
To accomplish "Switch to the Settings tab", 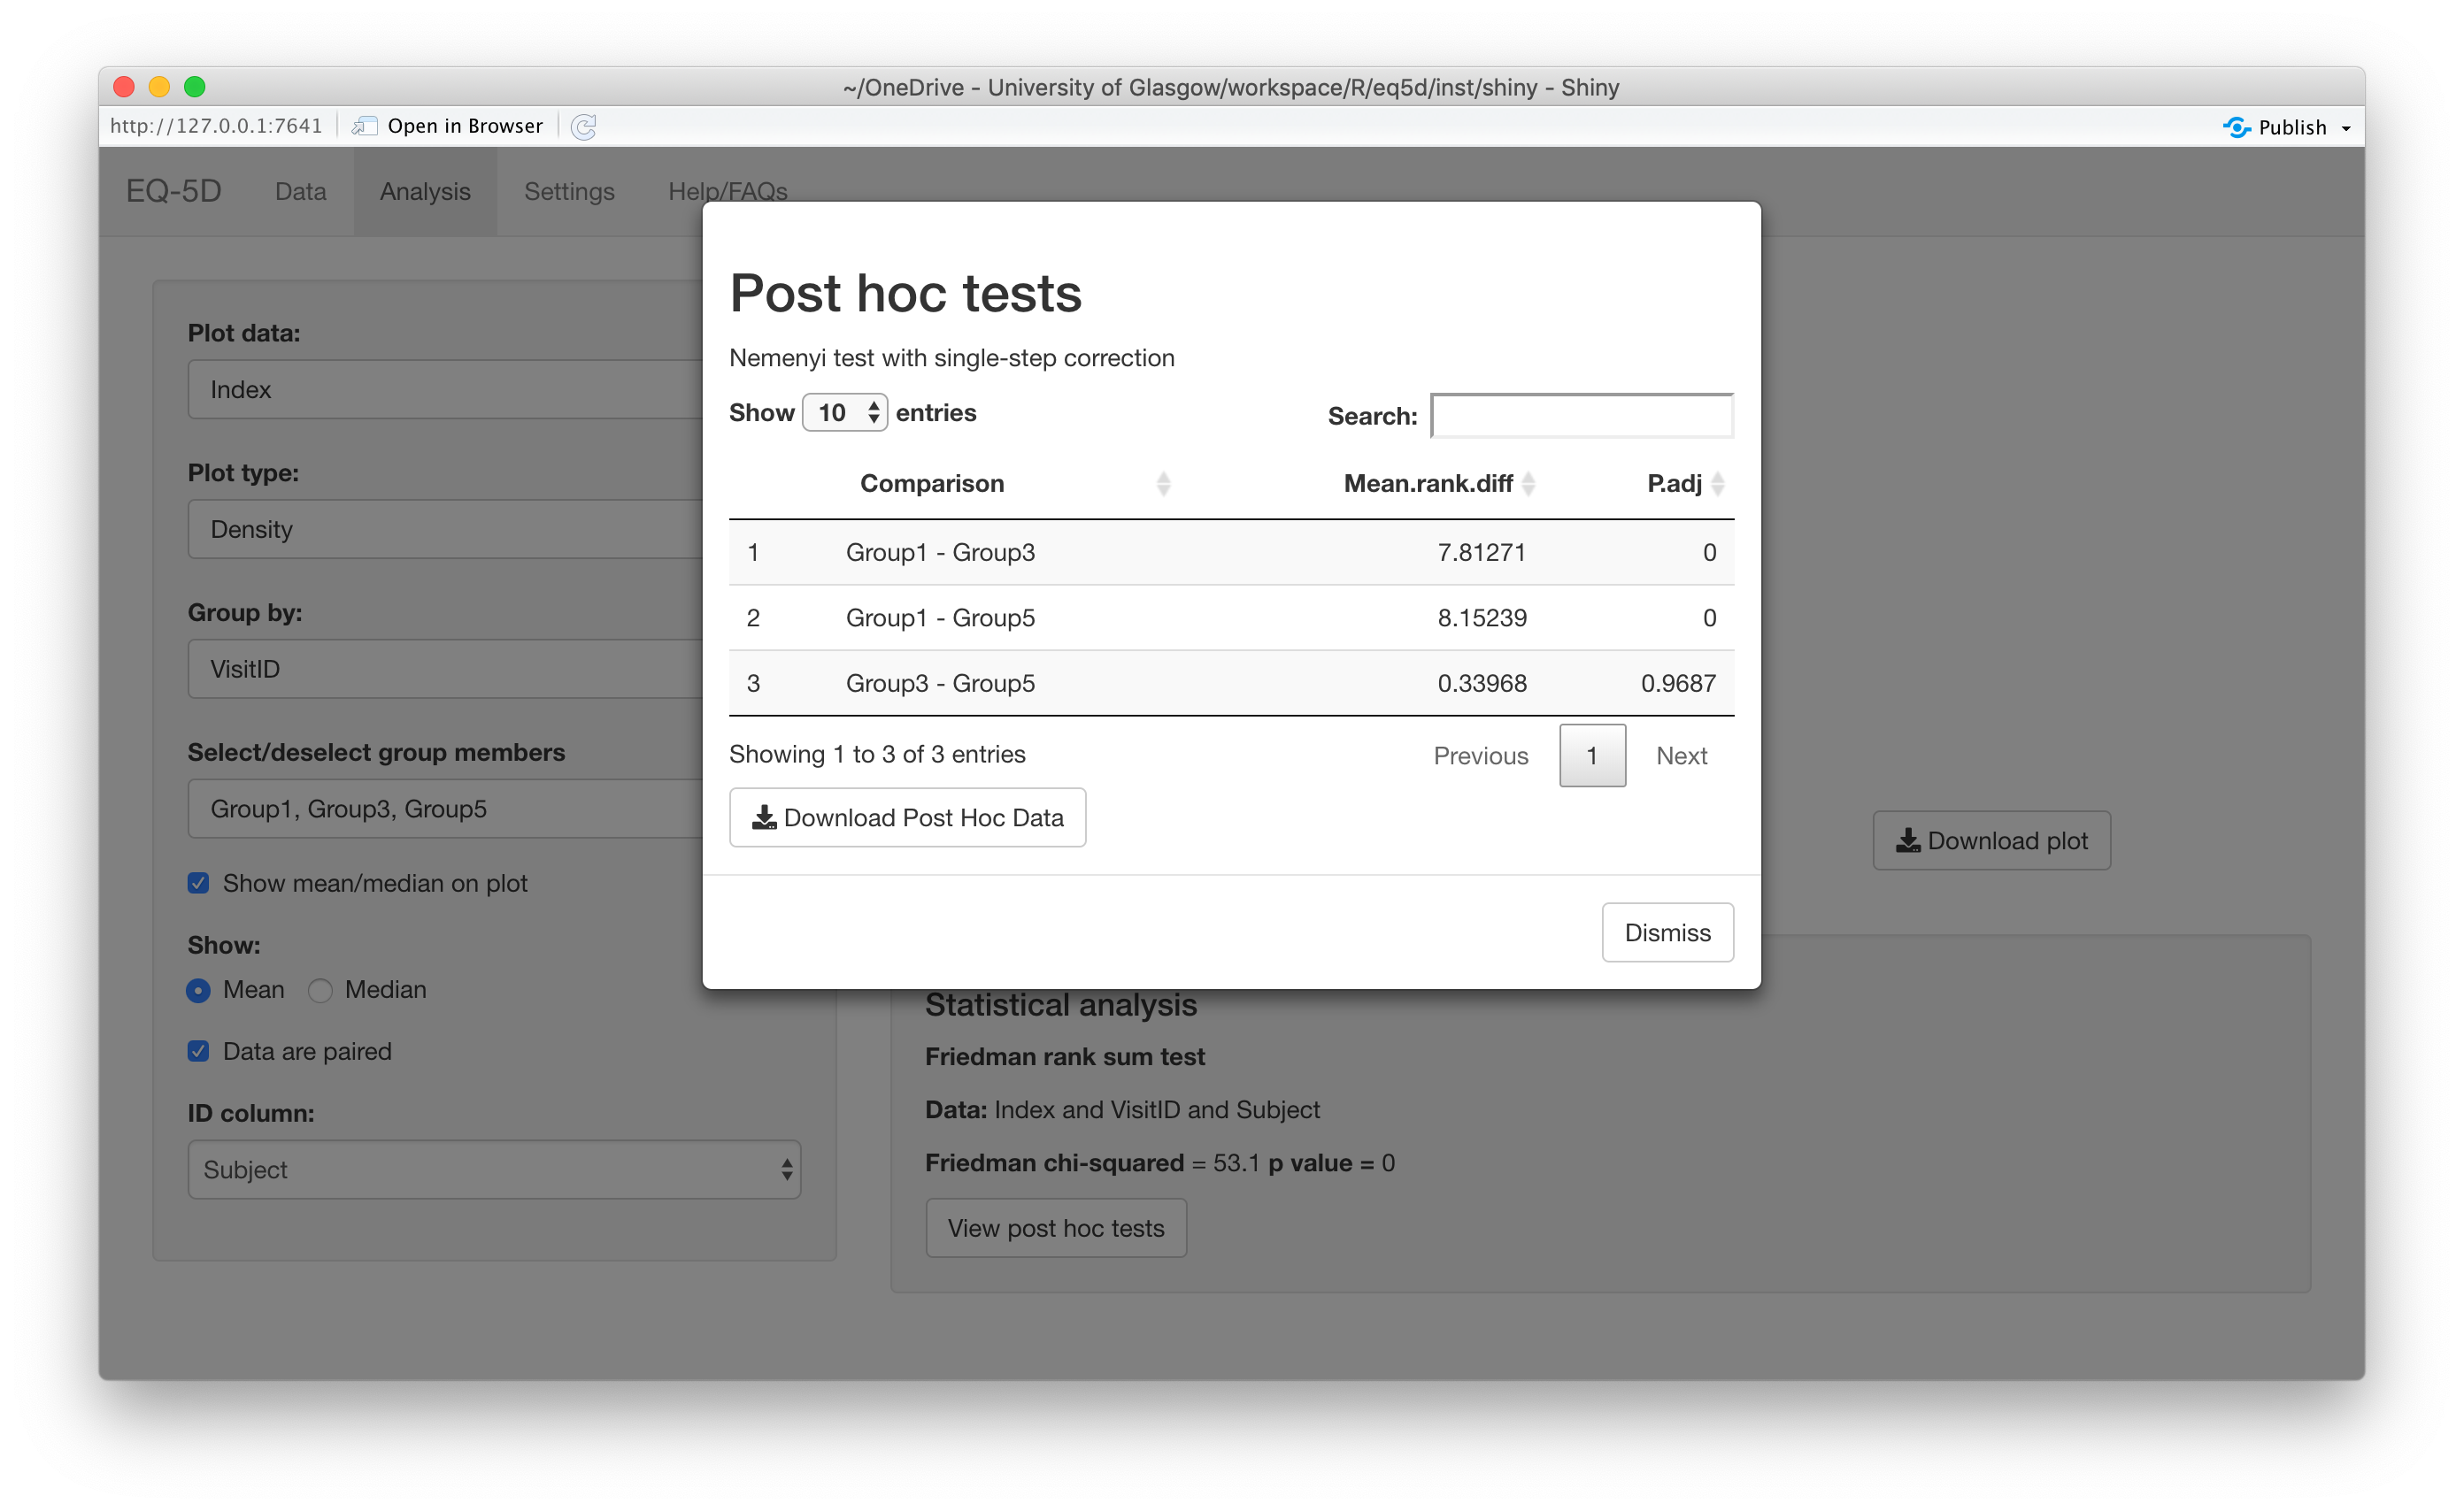I will (566, 188).
